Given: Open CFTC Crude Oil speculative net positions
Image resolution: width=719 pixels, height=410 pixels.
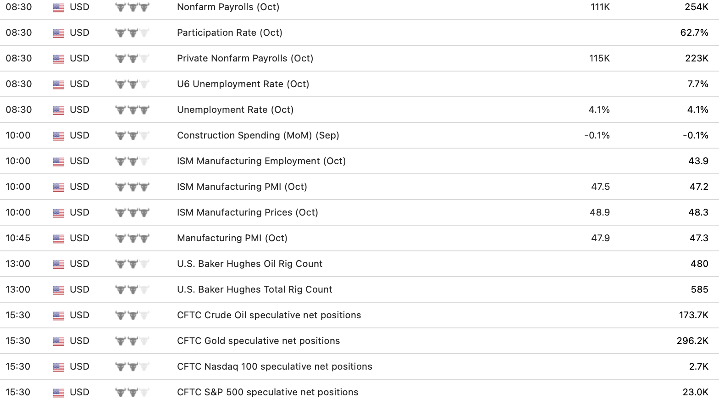Looking at the screenshot, I should tap(269, 316).
